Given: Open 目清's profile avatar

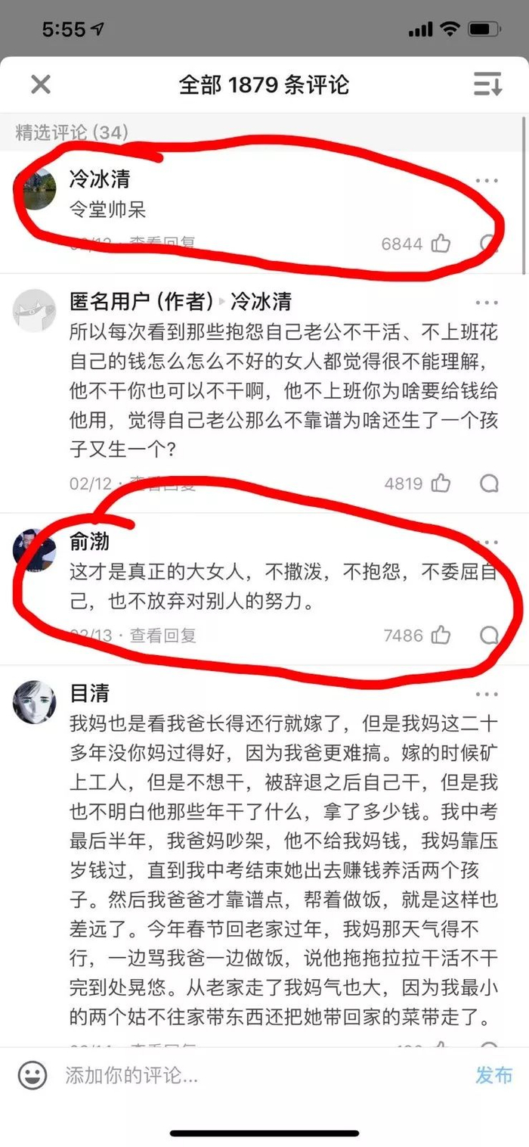Looking at the screenshot, I should [x=35, y=701].
